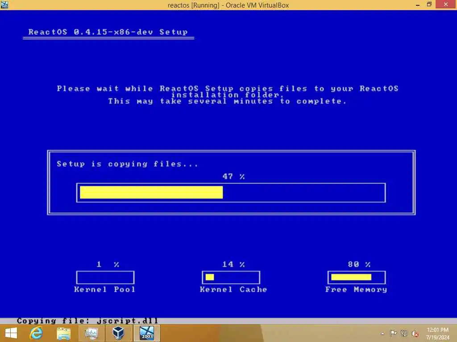The image size is (457, 342).
Task: Open the performance monitor taskbar icon
Action: tap(91, 333)
